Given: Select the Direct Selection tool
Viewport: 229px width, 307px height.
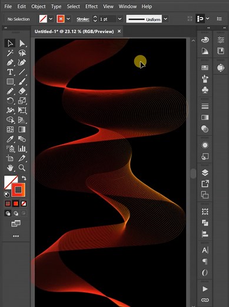Looking at the screenshot, I should (22, 43).
